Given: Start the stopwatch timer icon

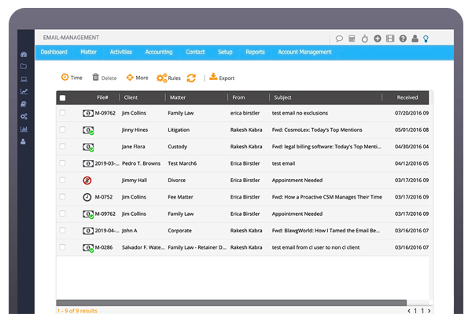Looking at the screenshot, I should tap(364, 38).
